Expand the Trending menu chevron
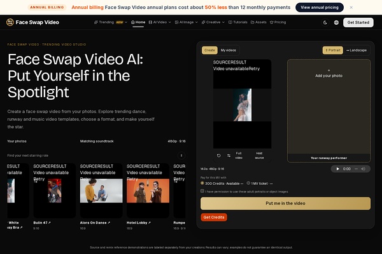The image size is (382, 254). click(x=126, y=22)
